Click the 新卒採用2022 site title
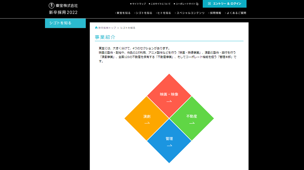Screen dimensions: 304x170 coord(63,12)
